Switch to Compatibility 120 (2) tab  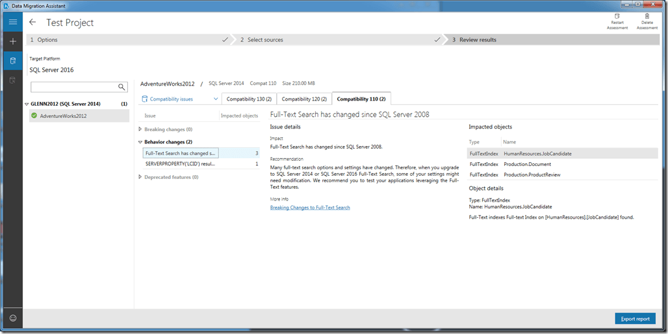(304, 99)
